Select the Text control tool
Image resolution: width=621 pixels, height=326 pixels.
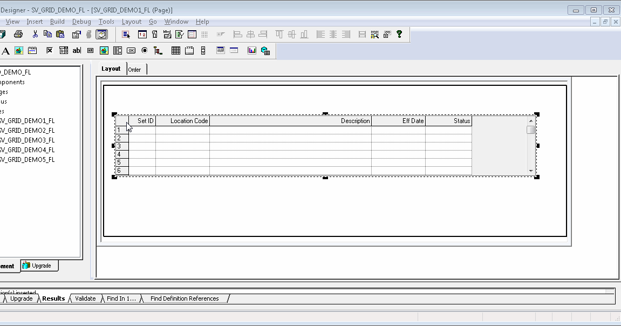pyautogui.click(x=4, y=50)
